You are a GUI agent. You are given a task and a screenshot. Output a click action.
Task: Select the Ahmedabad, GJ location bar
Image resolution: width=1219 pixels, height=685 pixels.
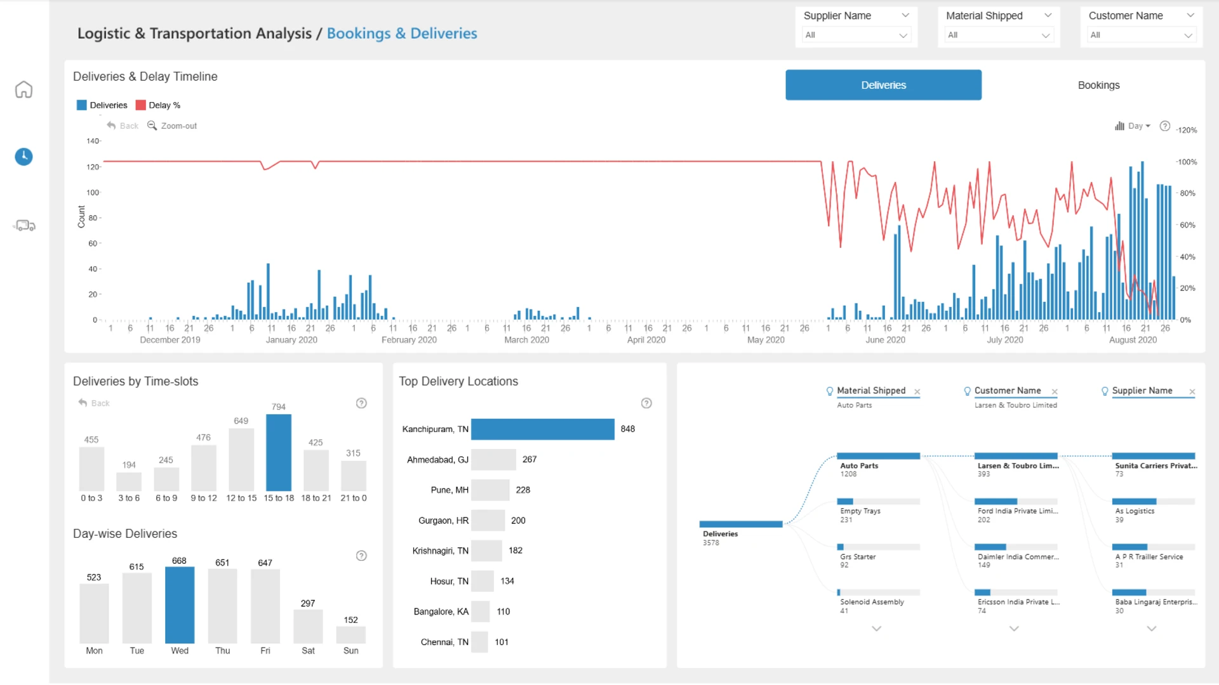pos(494,460)
